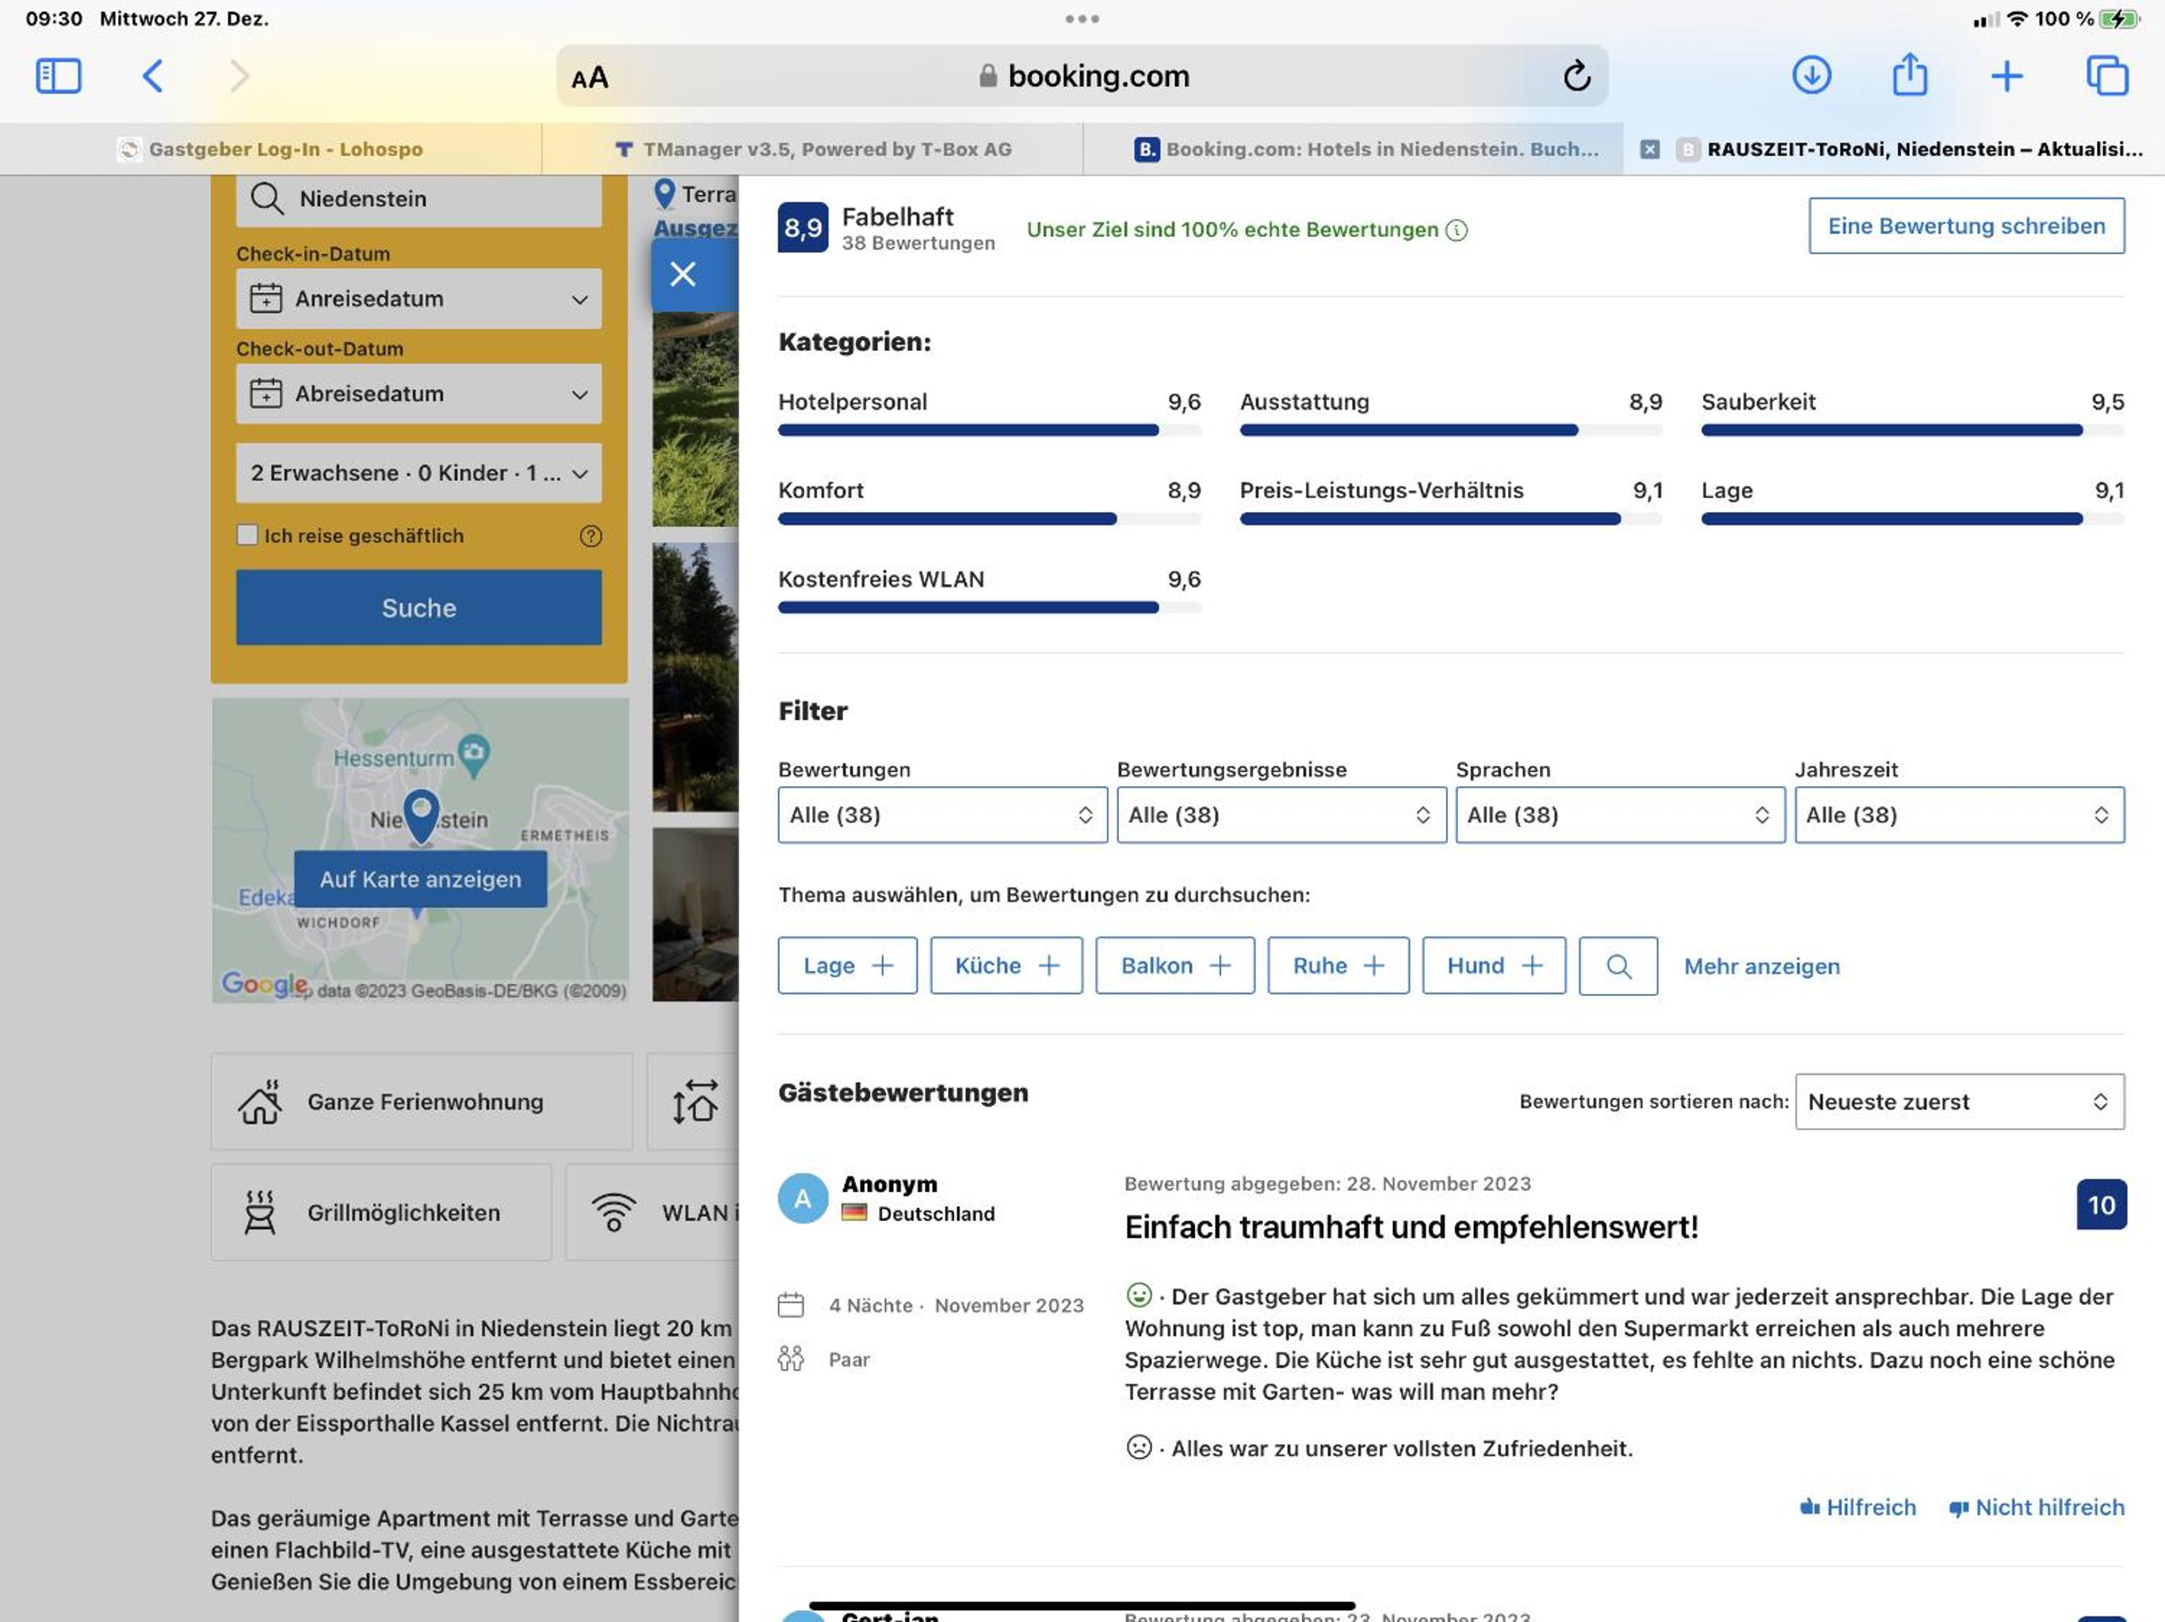Screen dimensions: 2165x1622
Task: Click the calendar icon in Abreisedatum
Action: tap(265, 394)
